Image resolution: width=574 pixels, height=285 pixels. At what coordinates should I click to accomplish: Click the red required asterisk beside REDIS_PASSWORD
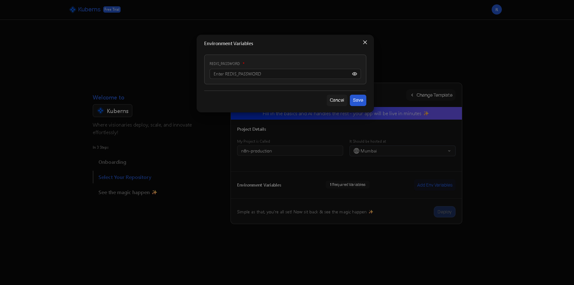click(x=244, y=63)
